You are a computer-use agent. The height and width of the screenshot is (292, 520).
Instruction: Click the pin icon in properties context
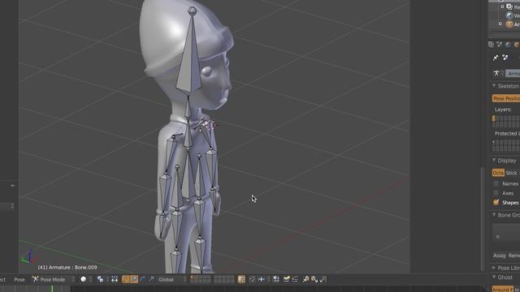496,58
